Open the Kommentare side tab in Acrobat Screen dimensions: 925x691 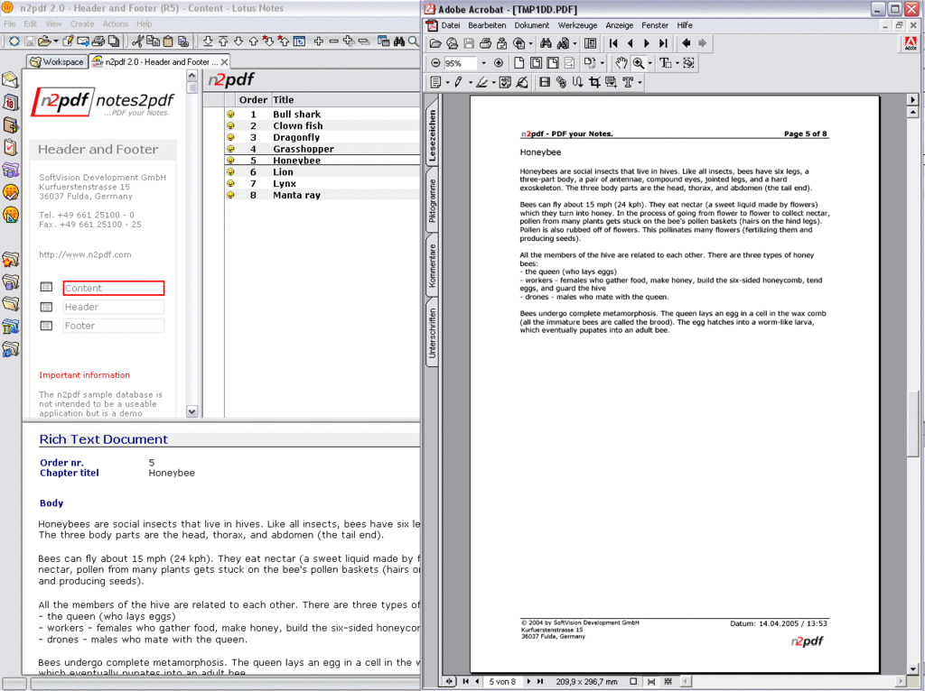[432, 266]
